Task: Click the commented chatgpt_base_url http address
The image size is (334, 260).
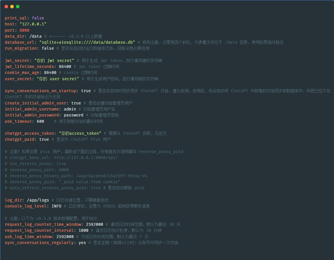Action: (86, 158)
